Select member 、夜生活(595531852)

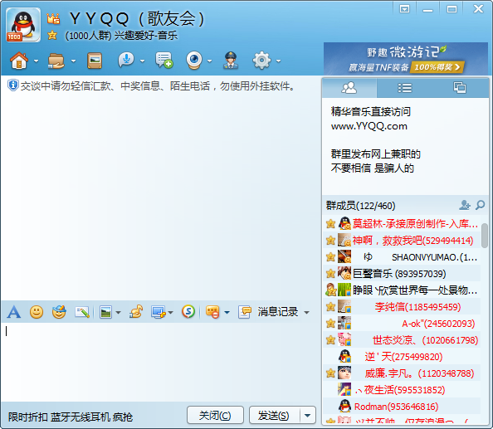pos(402,390)
